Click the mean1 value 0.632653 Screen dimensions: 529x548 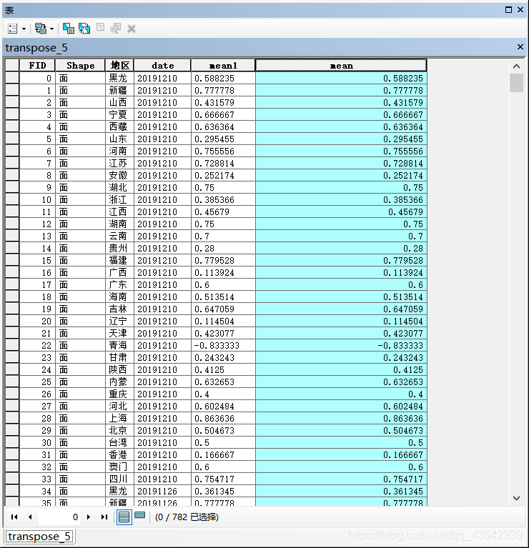(223, 382)
